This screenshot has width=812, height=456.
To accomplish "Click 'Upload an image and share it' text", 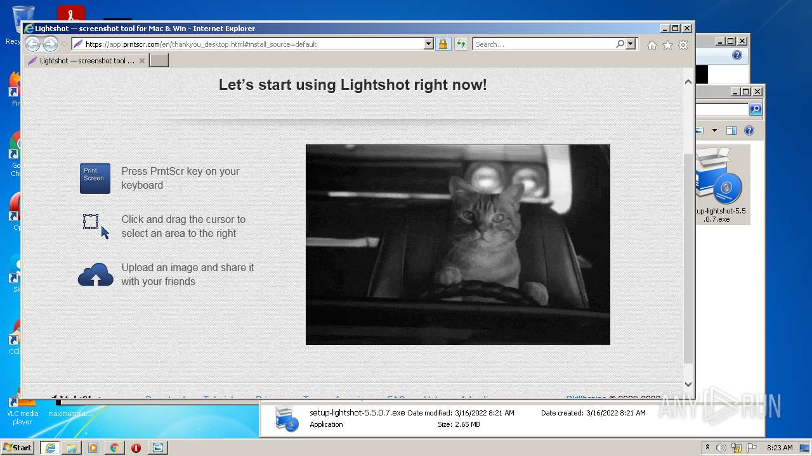I will (188, 274).
